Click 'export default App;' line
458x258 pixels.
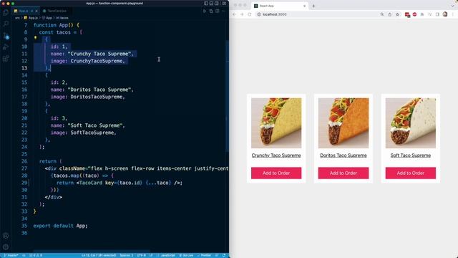[x=60, y=226]
